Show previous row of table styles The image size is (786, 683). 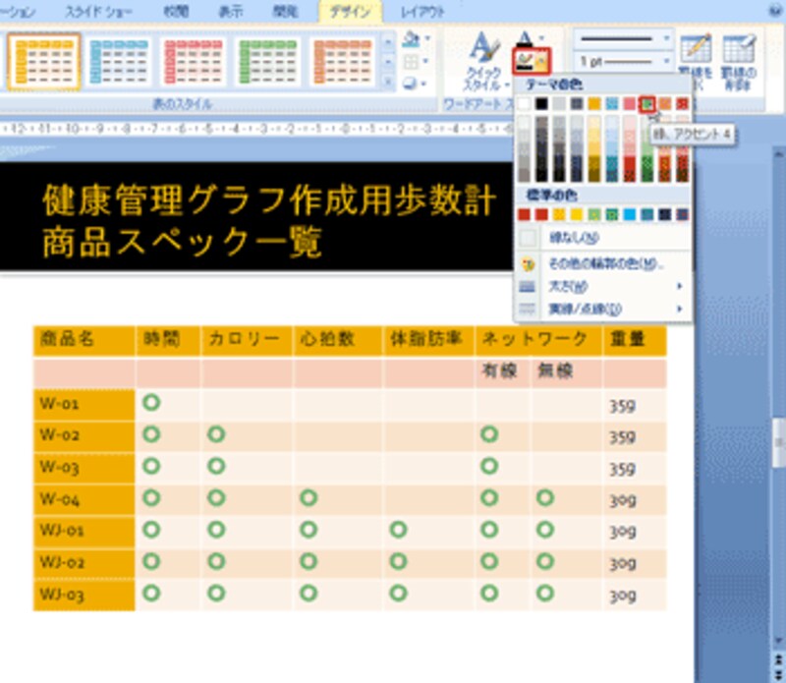click(388, 42)
